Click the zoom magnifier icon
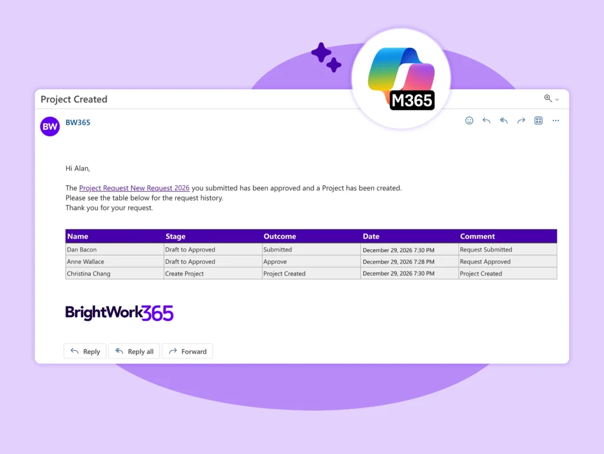This screenshot has height=454, width=604. [x=548, y=98]
